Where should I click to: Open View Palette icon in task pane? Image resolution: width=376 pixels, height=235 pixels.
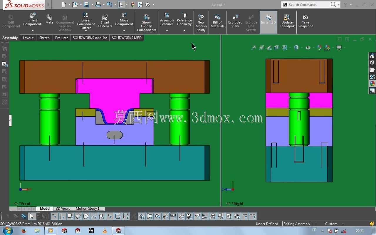coord(372,77)
